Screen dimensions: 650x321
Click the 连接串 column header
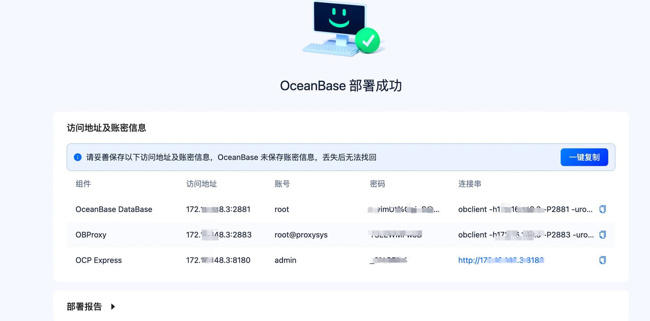click(x=470, y=184)
